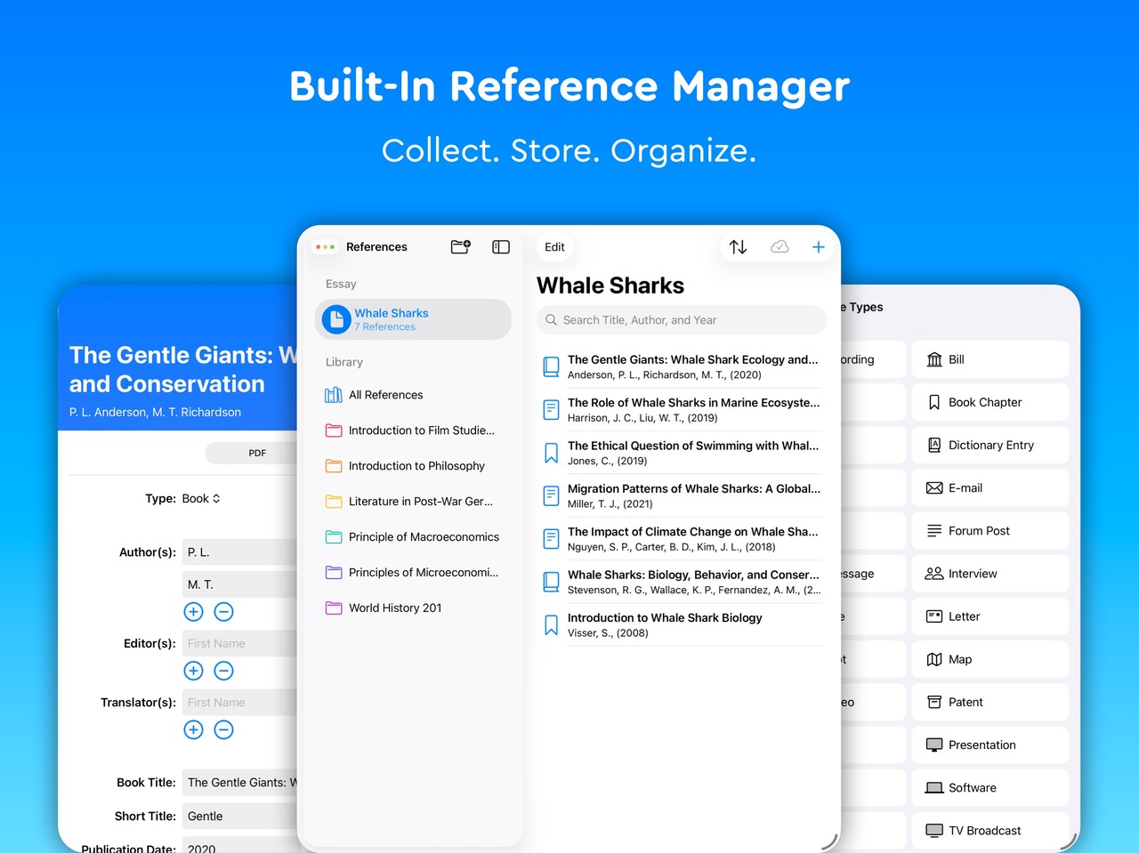Click the Search Title, Author, and Year field
The width and height of the screenshot is (1139, 853).
(682, 320)
